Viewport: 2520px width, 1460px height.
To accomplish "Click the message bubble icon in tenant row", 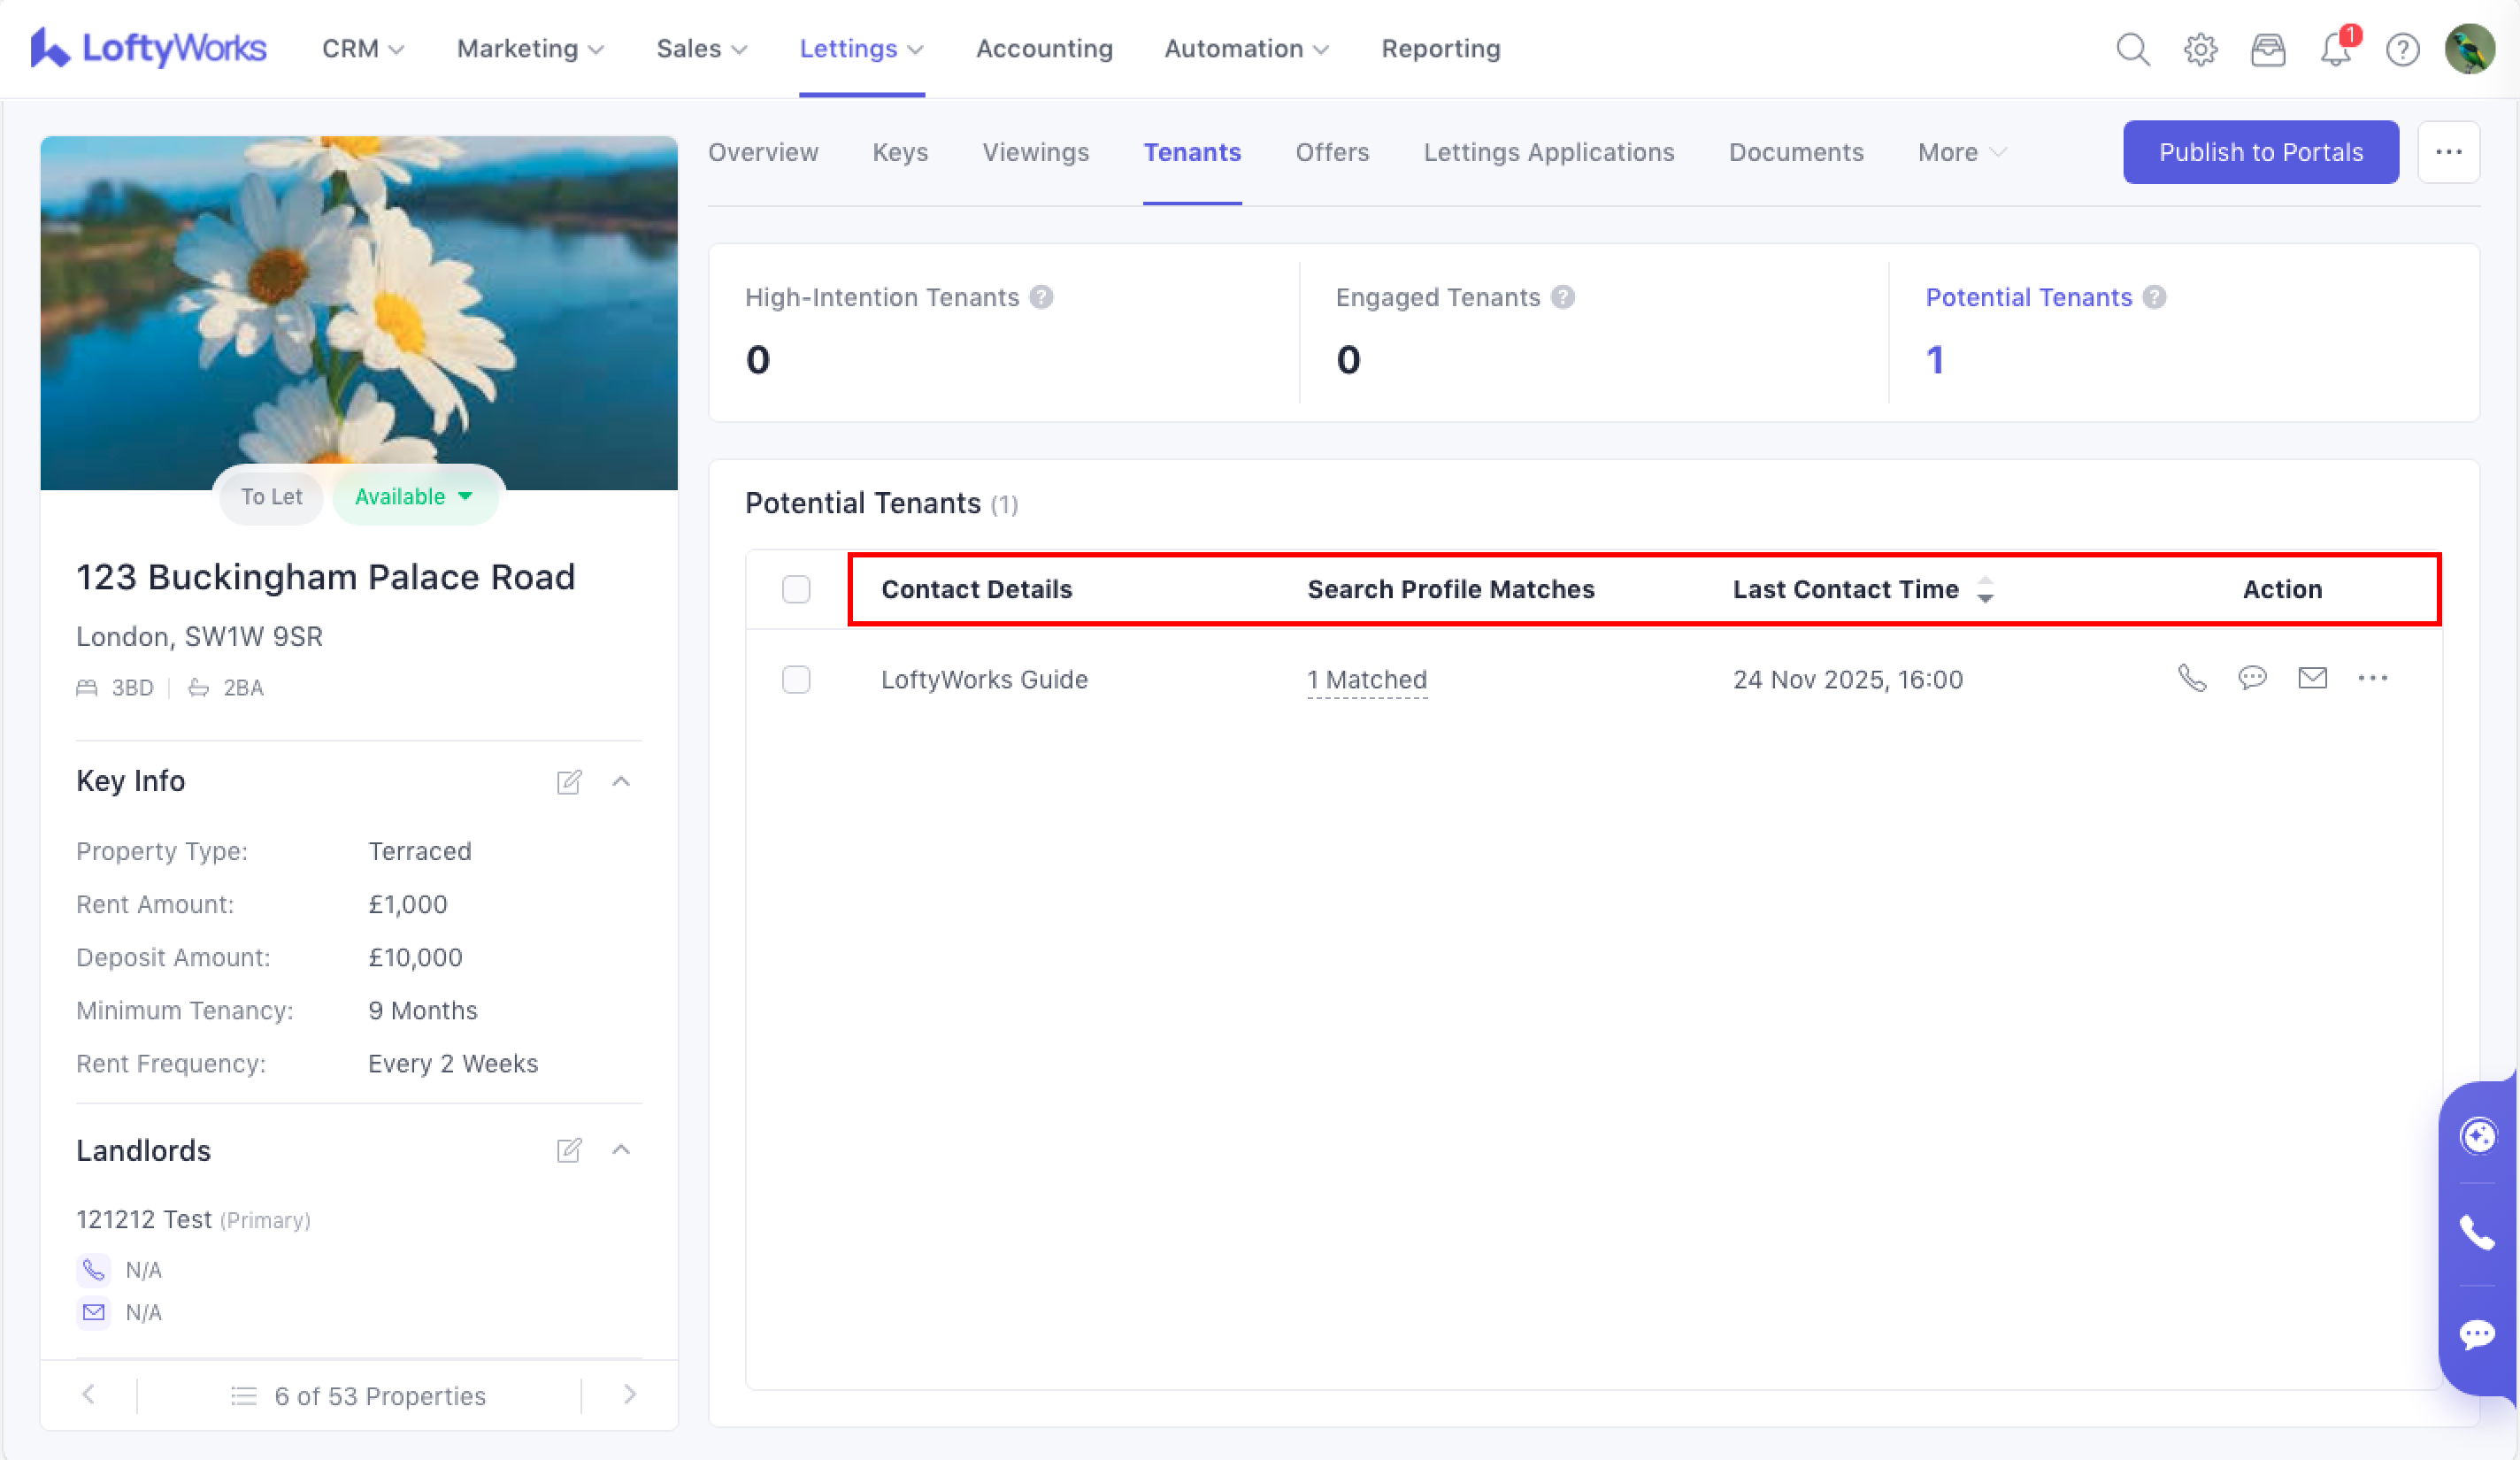I will pos(2251,679).
